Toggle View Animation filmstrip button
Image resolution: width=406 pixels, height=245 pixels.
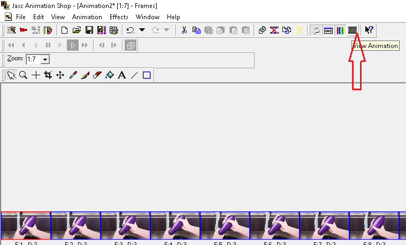(x=353, y=30)
